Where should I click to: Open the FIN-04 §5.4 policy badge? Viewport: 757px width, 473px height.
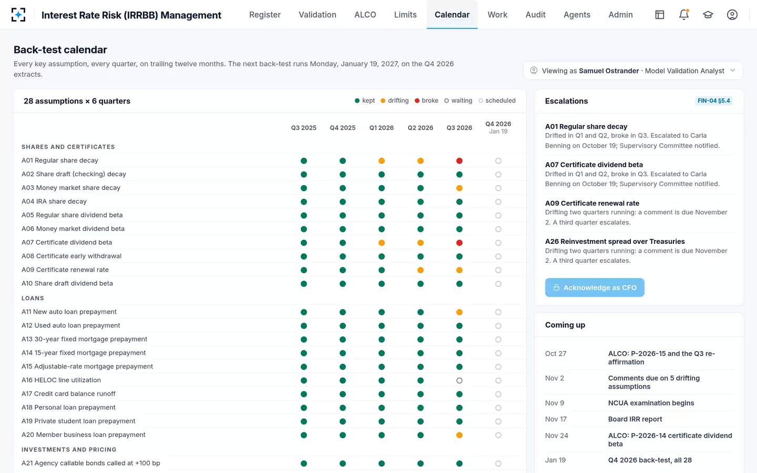pyautogui.click(x=714, y=101)
